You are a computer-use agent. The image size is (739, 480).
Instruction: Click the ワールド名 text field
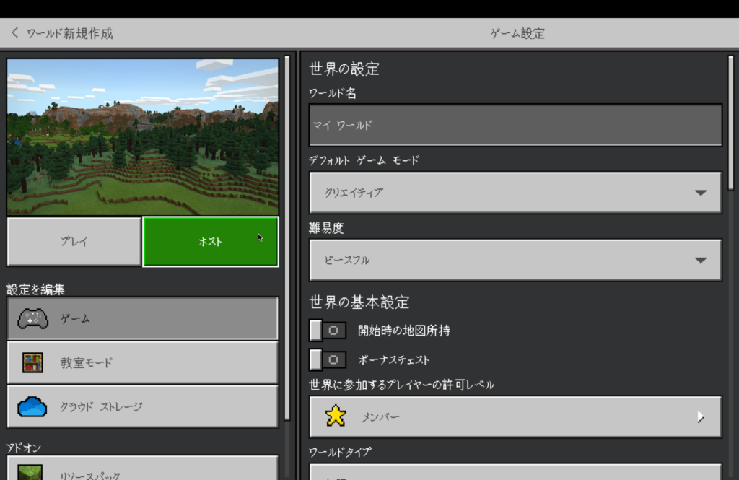click(x=515, y=125)
